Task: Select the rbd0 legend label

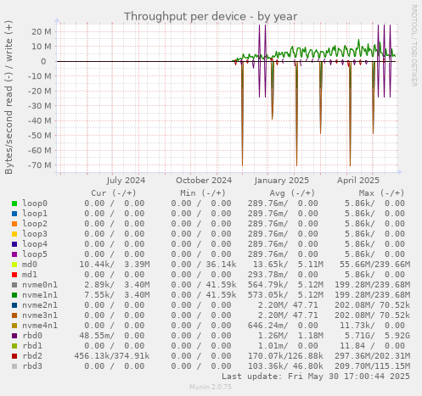Action: click(x=32, y=336)
